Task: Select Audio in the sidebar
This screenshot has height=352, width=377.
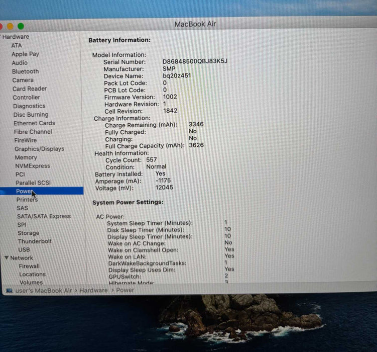Action: click(x=20, y=63)
